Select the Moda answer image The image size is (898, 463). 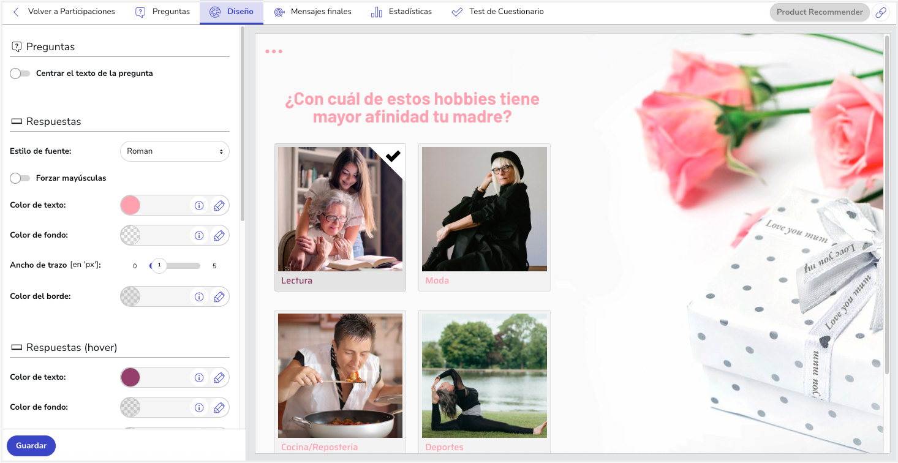pyautogui.click(x=485, y=209)
